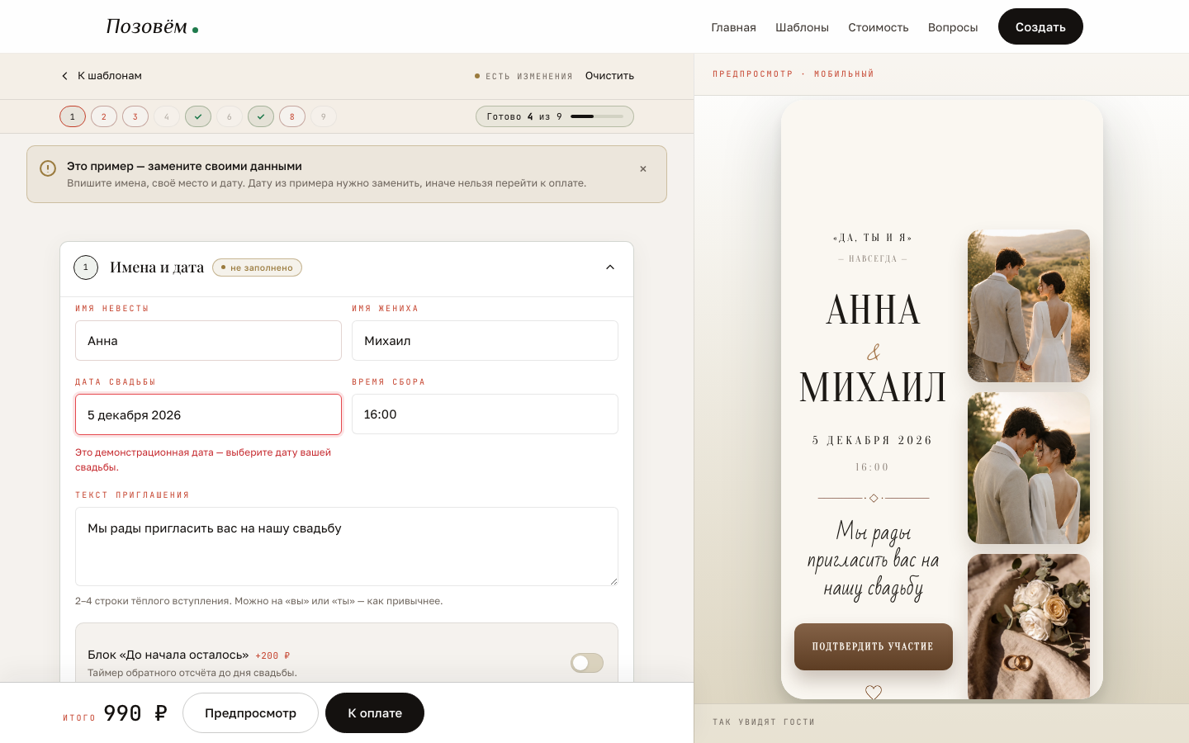Open the Стоимость menu item

[x=879, y=27]
